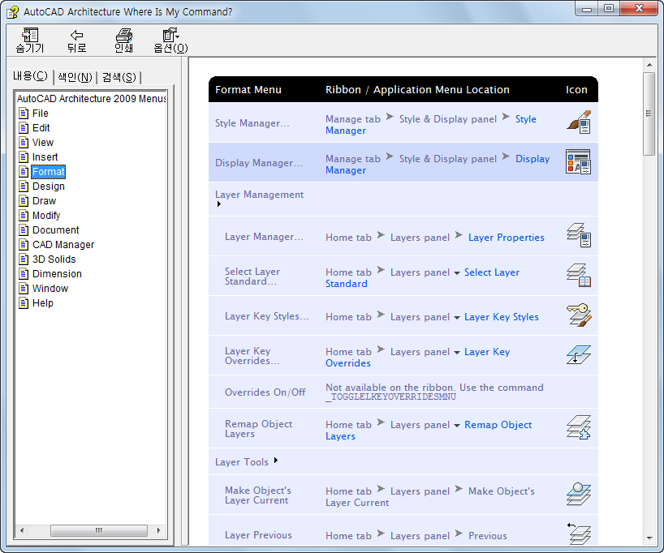Image resolution: width=664 pixels, height=553 pixels.
Task: Click Layers panel dropdown arrow in Layer Key Styles row
Action: click(457, 318)
